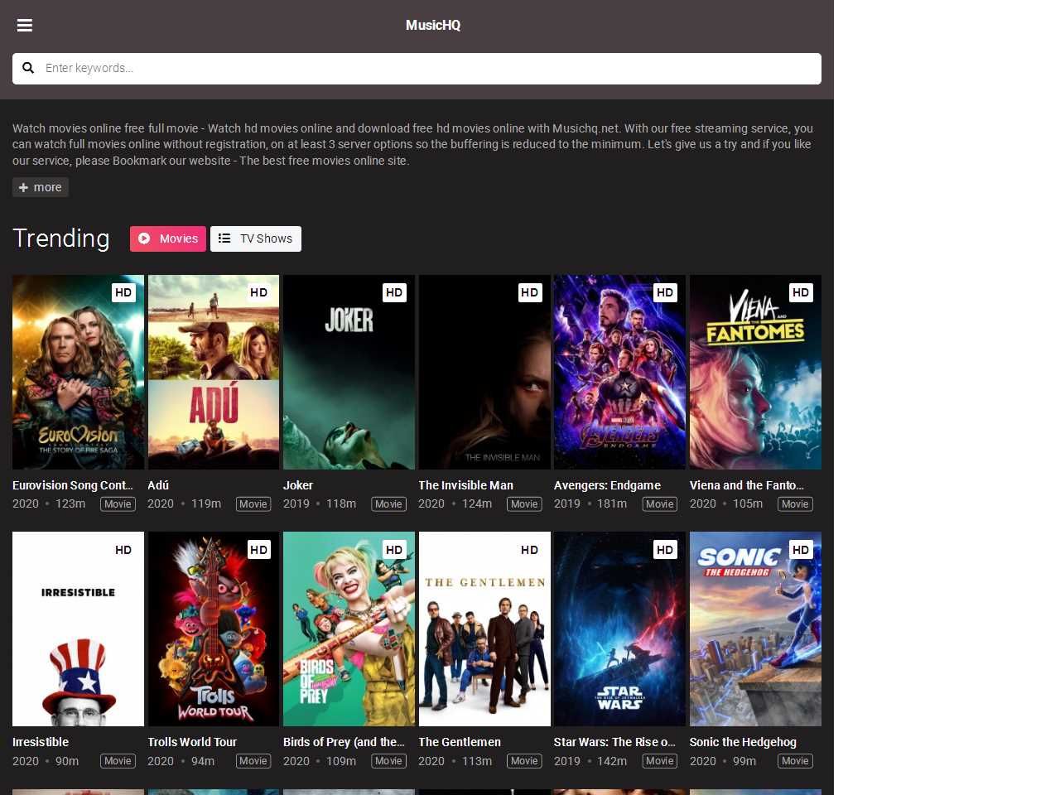Open the hamburger menu
The width and height of the screenshot is (1060, 795).
coord(25,25)
